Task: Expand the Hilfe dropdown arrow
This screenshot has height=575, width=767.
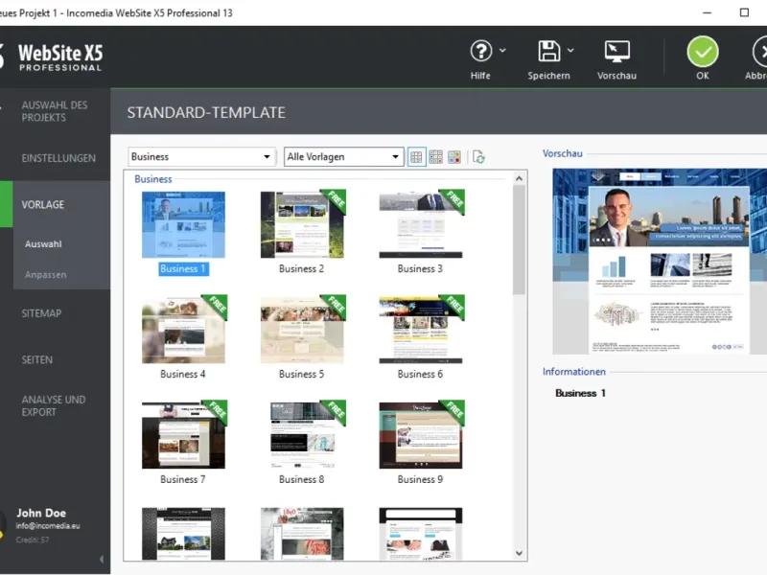Action: point(502,50)
